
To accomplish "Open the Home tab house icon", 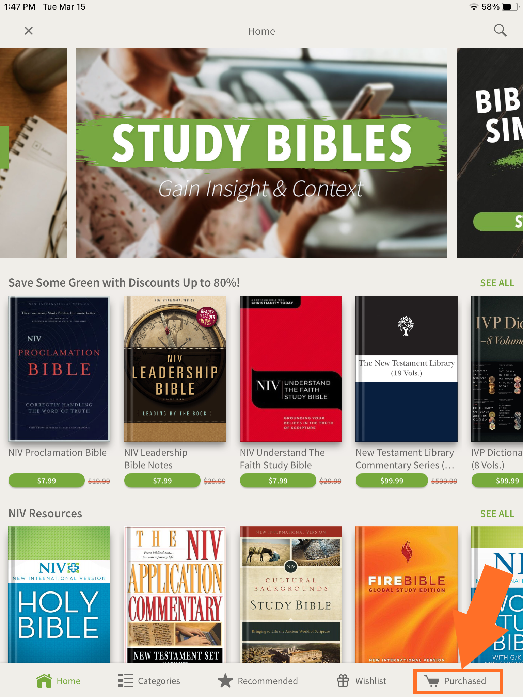I will tap(44, 681).
